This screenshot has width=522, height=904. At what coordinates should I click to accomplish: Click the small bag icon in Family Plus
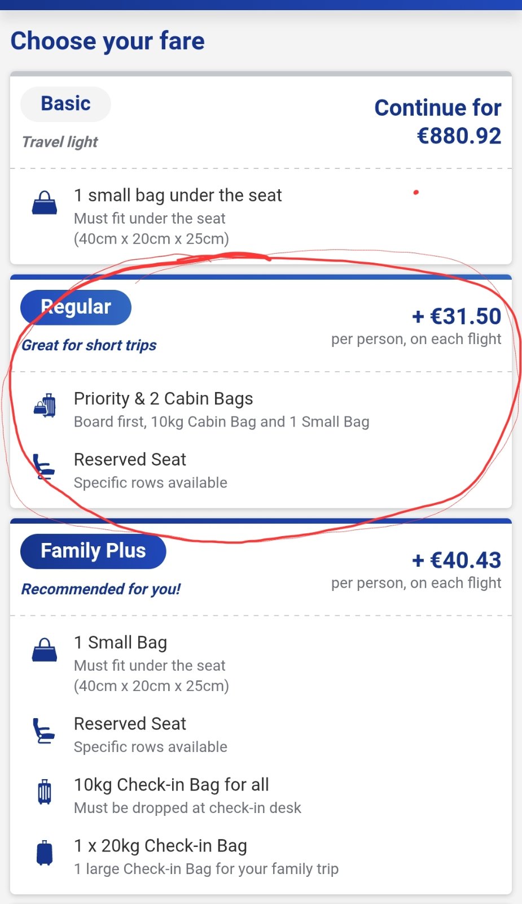click(45, 650)
